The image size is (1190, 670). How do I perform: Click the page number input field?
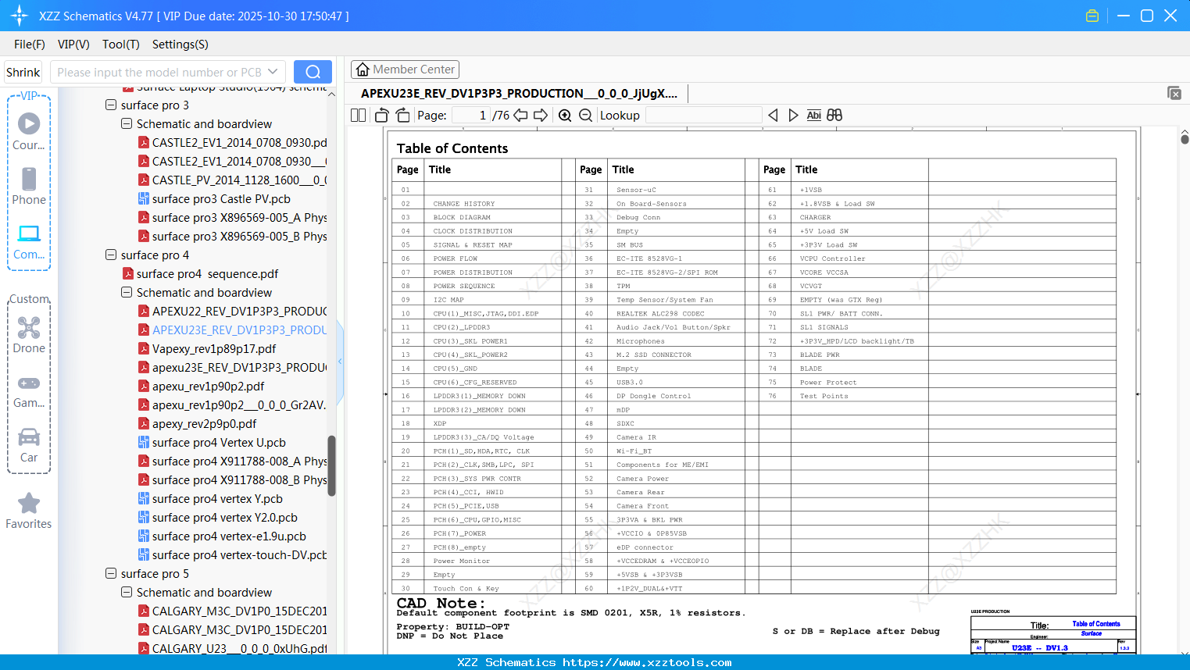471,116
